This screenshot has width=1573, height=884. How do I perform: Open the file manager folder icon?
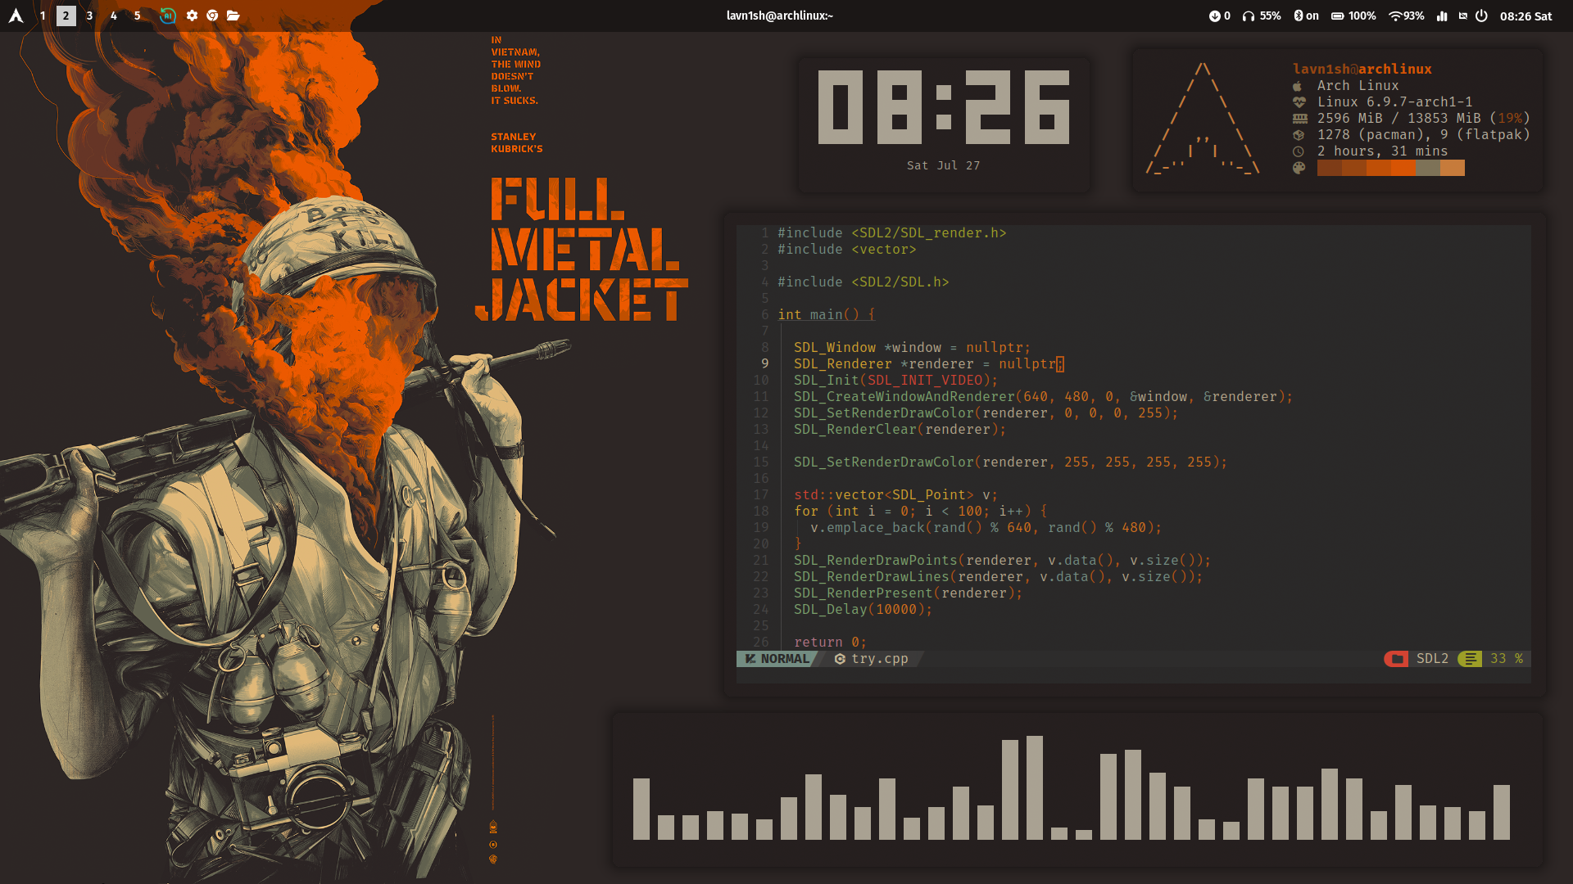point(233,16)
